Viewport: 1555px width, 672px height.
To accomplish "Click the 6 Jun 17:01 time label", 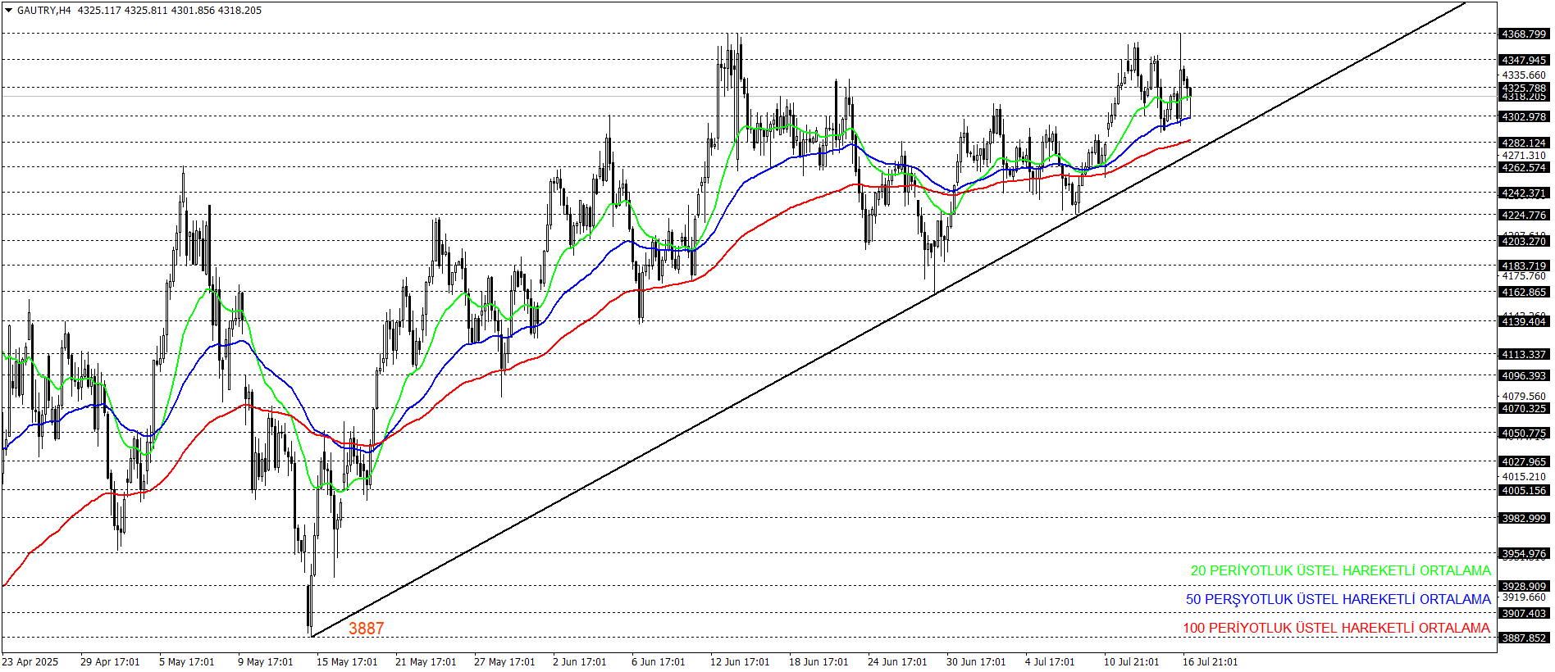I will click(x=658, y=661).
